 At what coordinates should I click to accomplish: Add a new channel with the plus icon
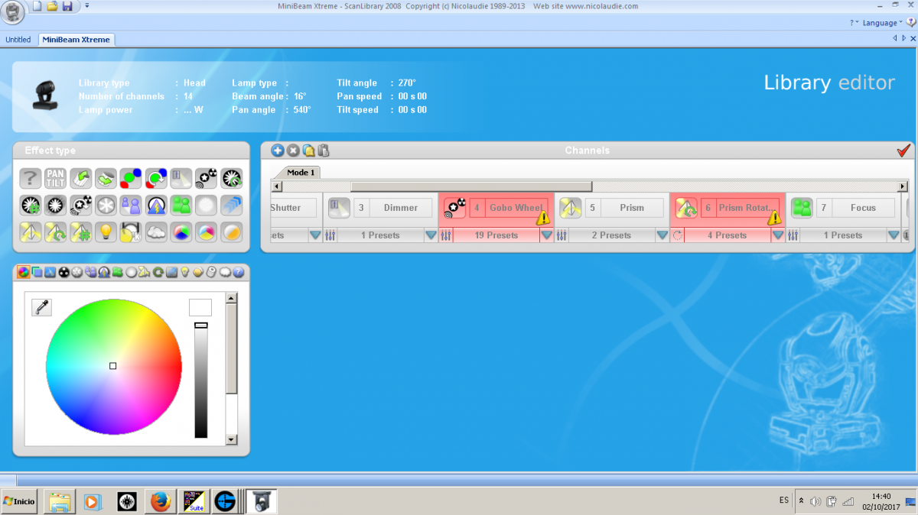278,151
